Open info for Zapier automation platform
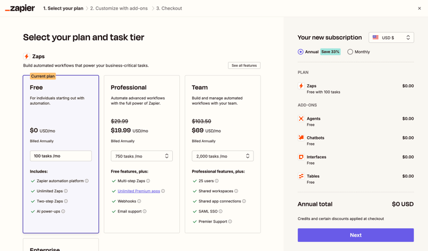The width and height of the screenshot is (428, 251). click(x=87, y=181)
